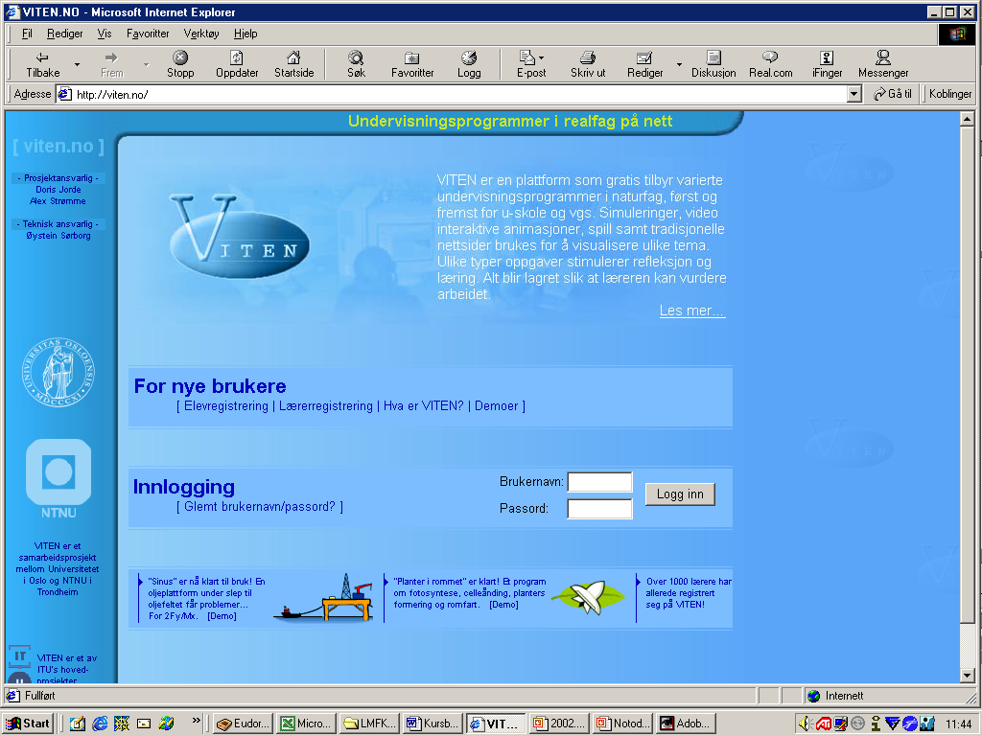Print page with Skriv ut icon

(588, 64)
